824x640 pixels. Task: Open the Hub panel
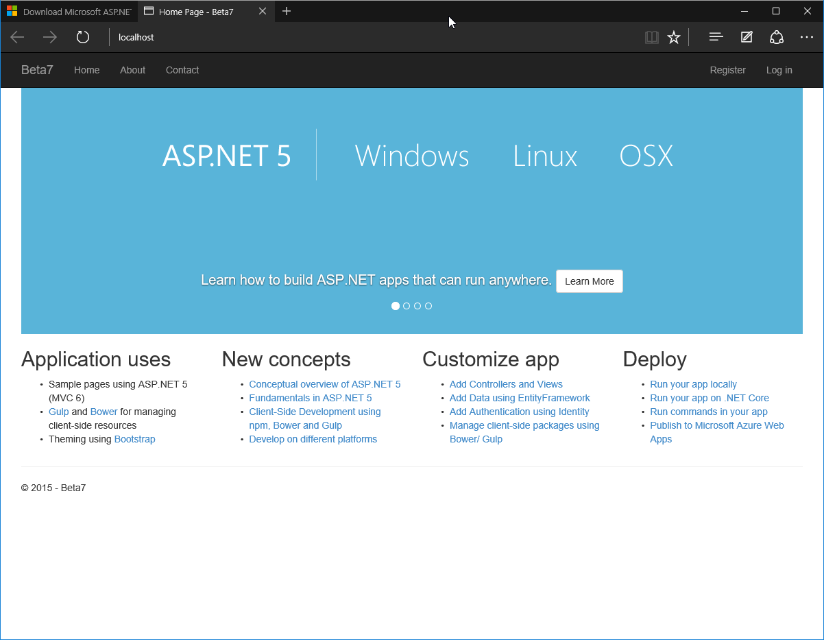pyautogui.click(x=716, y=37)
